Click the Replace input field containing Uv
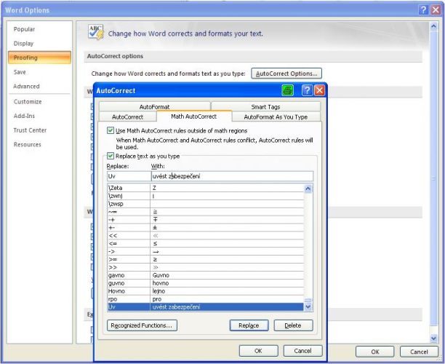445x364 pixels. point(129,176)
